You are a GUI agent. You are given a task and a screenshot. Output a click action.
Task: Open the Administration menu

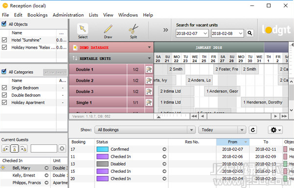[x=68, y=15]
